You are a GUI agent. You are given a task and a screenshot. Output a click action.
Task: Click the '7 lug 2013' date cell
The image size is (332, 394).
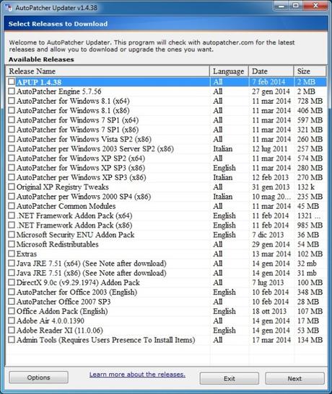(268, 282)
